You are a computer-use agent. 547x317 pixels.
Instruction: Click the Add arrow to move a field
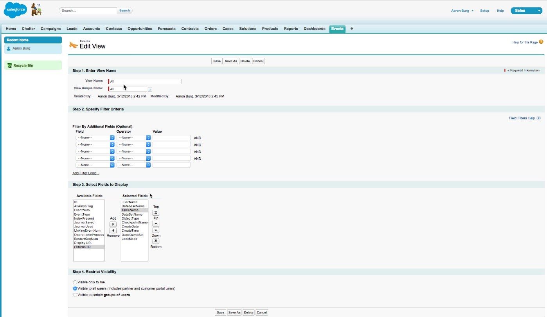pyautogui.click(x=113, y=223)
